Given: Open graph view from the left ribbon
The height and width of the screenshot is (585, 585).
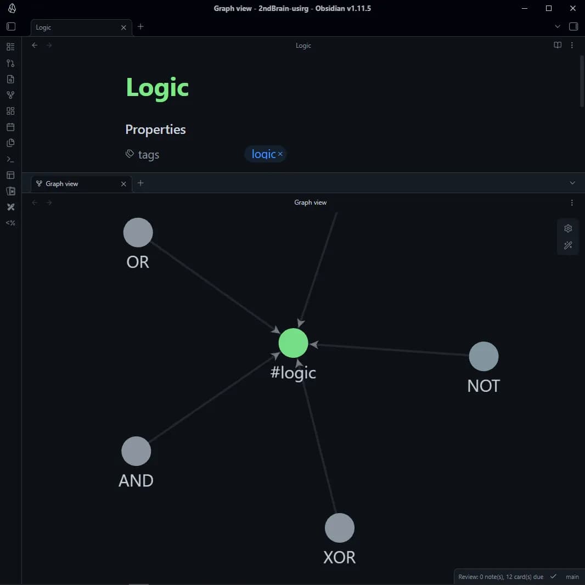Looking at the screenshot, I should 10,94.
